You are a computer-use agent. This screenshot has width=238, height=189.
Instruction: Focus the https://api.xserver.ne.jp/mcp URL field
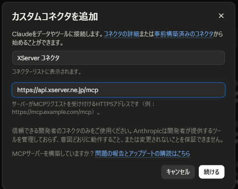coord(119,90)
